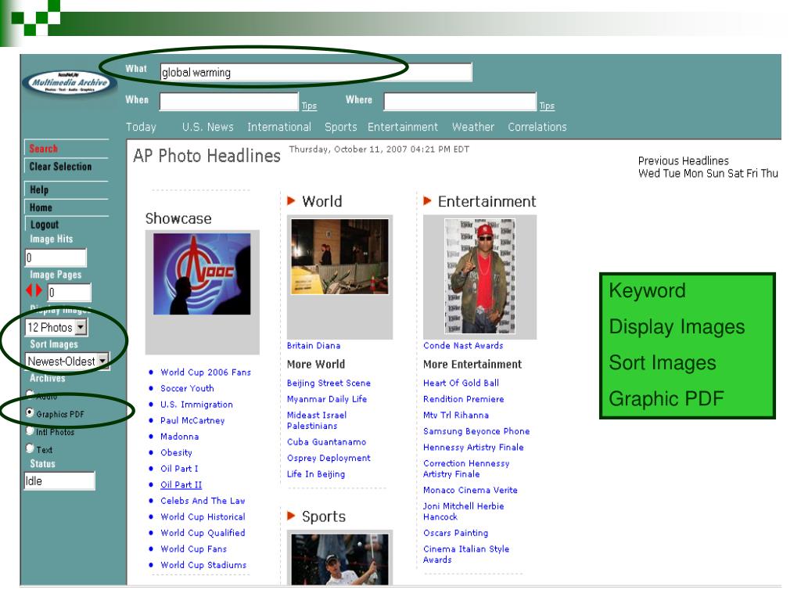Open previous headlines for Sat

735,173
